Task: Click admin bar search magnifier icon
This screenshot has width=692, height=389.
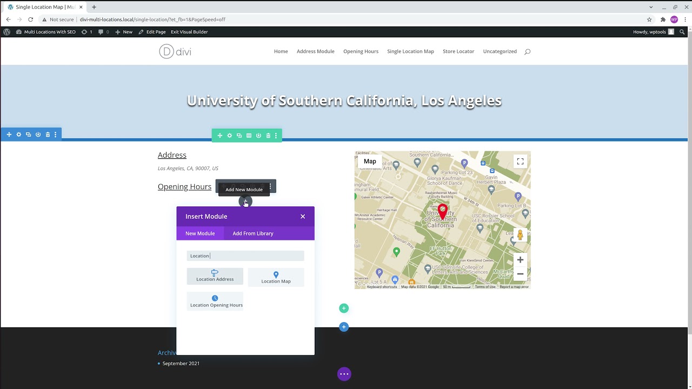Action: (x=682, y=32)
